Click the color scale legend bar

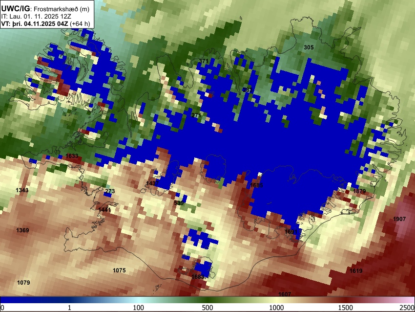[x=207, y=300]
